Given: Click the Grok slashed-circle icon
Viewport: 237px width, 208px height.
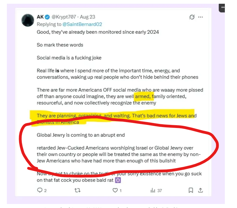Looking at the screenshot, I should click(x=192, y=17).
